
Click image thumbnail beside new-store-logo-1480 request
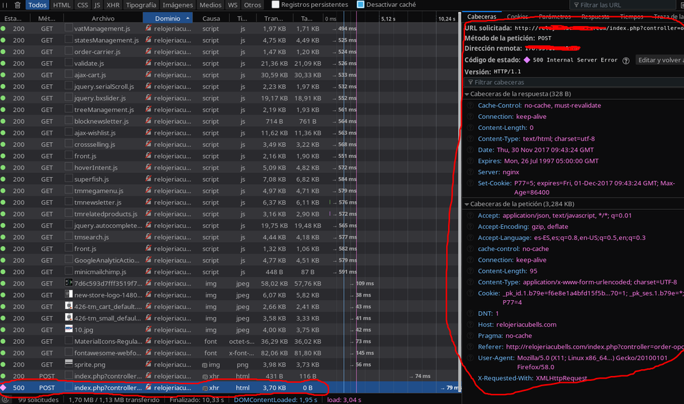tap(68, 295)
